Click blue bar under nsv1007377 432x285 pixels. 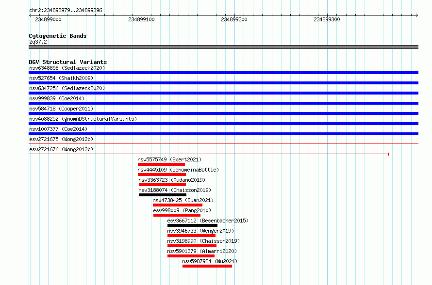(223, 134)
